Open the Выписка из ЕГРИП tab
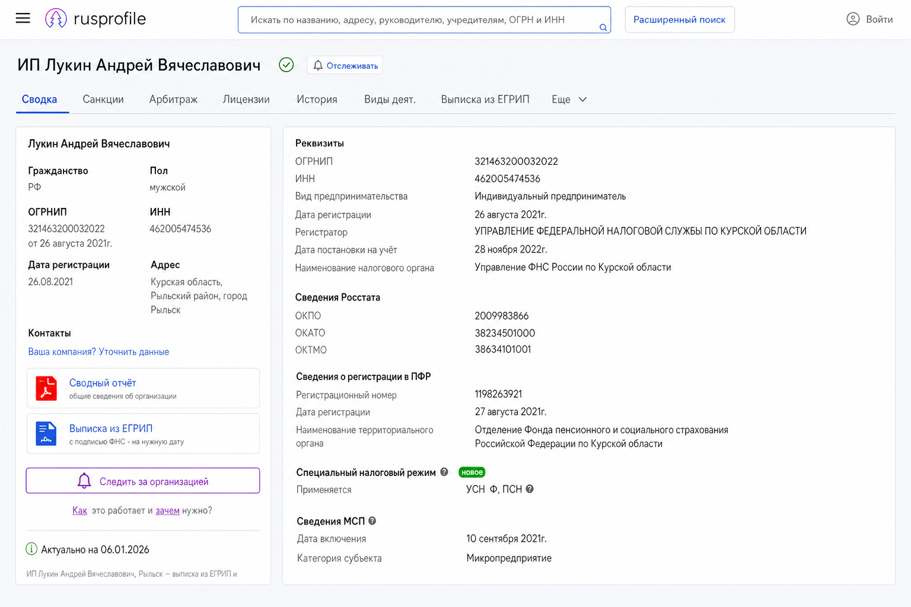 click(485, 100)
